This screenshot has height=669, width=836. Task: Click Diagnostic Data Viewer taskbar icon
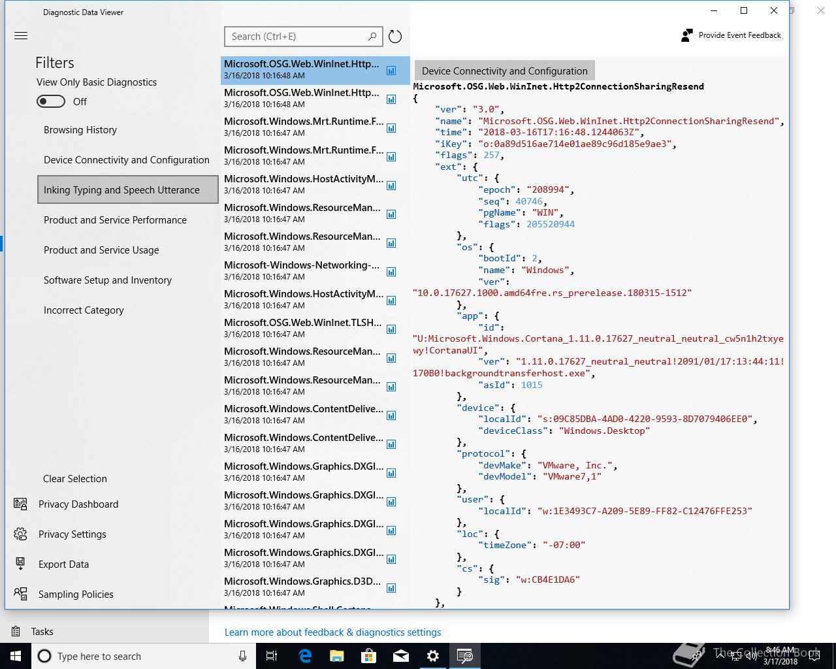point(465,656)
